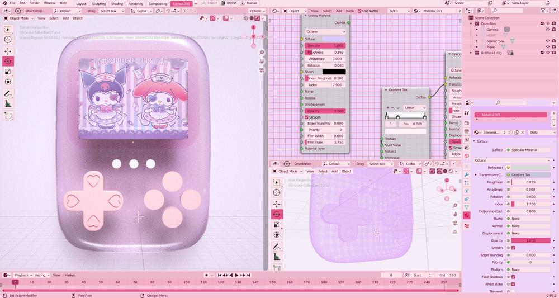The width and height of the screenshot is (559, 298).
Task: Hide the mainscreen object using eye icon
Action: click(548, 41)
